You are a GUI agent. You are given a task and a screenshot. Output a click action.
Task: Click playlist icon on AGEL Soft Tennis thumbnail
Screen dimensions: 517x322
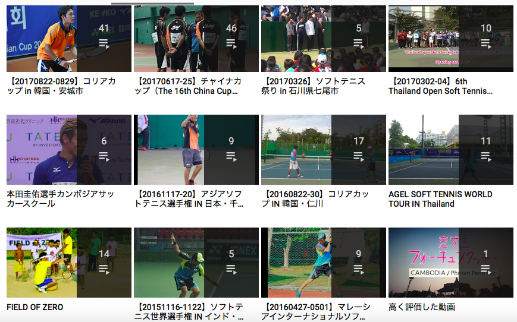coord(485,156)
